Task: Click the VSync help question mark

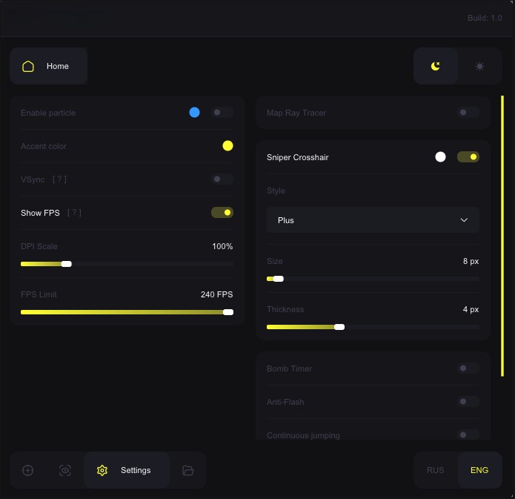Action: pos(60,179)
